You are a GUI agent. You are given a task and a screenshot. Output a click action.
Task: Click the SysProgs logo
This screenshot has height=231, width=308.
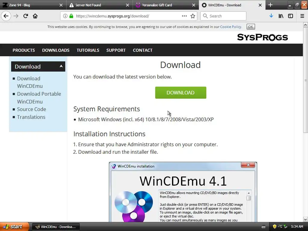pos(262,37)
